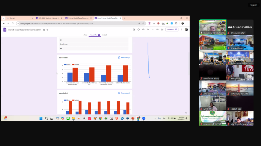Open the LINE app in taskbar
Screen dimensions: 261x146
pos(68,118)
